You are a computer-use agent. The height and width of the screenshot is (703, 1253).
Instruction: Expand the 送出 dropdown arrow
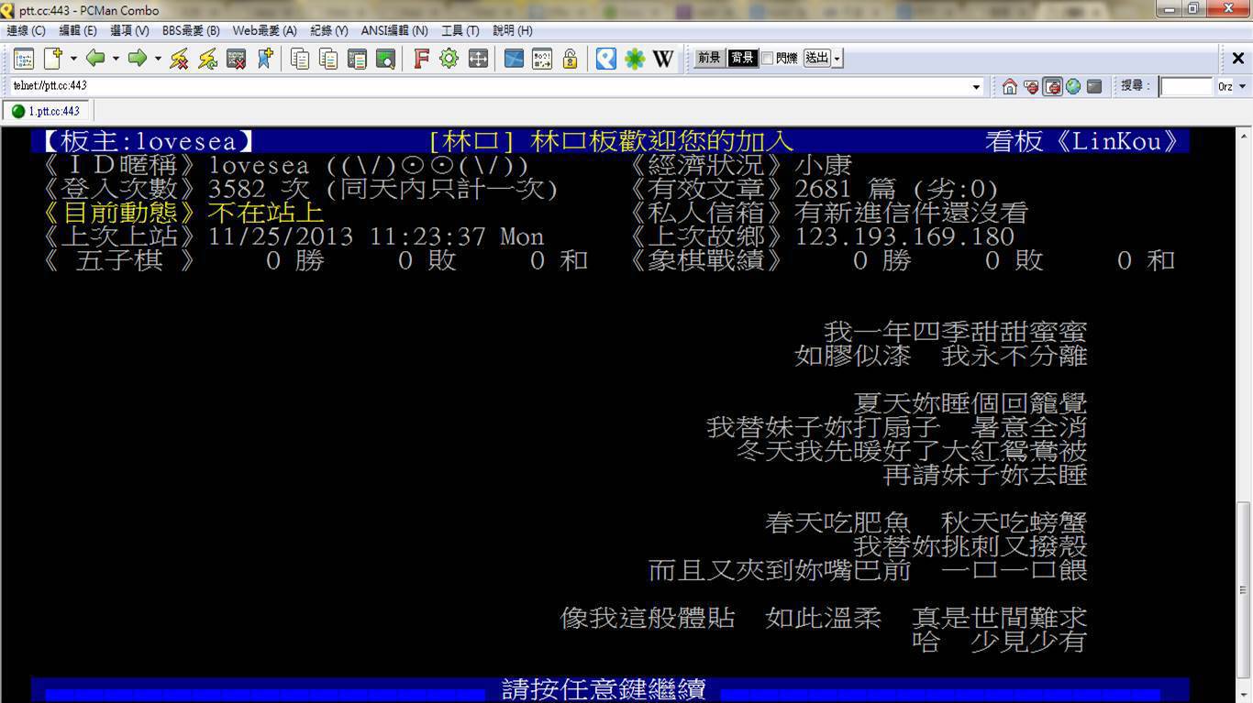837,59
